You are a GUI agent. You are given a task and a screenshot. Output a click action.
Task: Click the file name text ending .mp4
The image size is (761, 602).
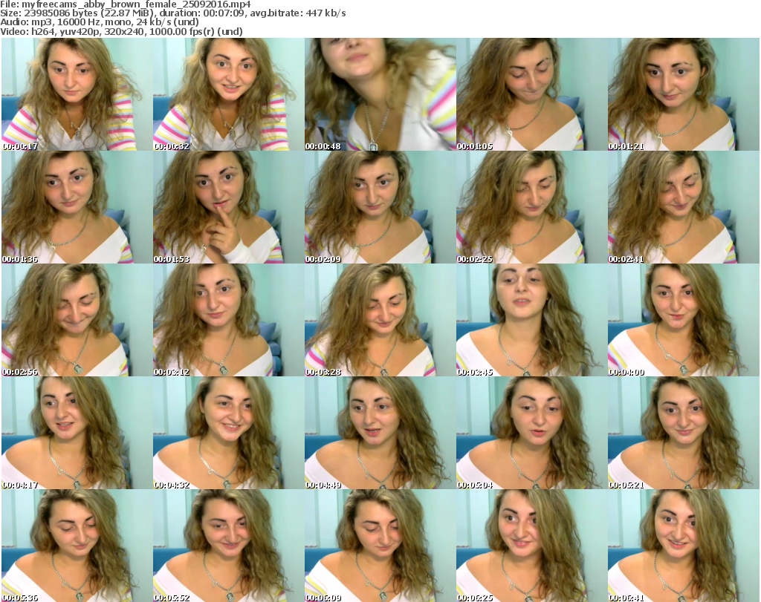(136, 5)
